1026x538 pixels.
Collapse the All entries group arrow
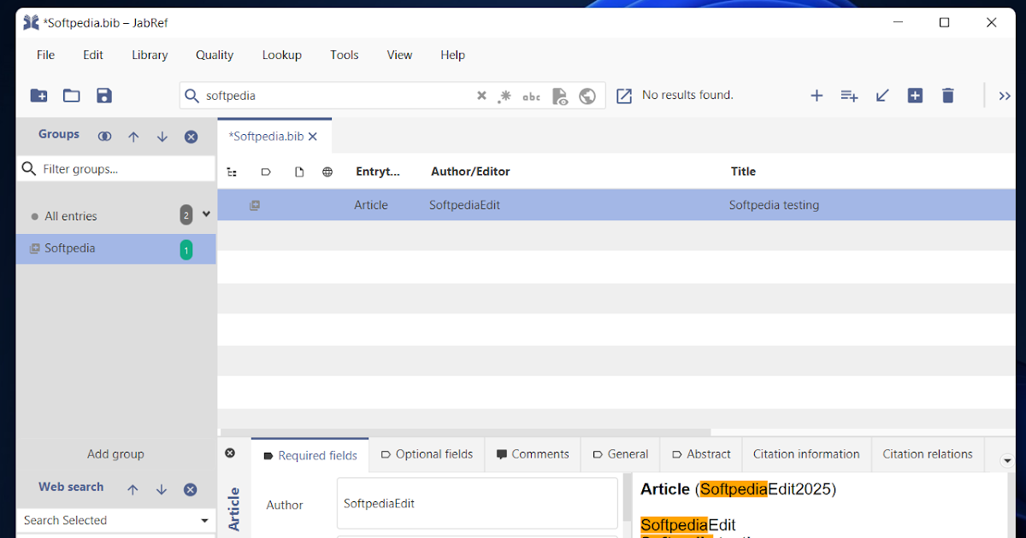(206, 214)
